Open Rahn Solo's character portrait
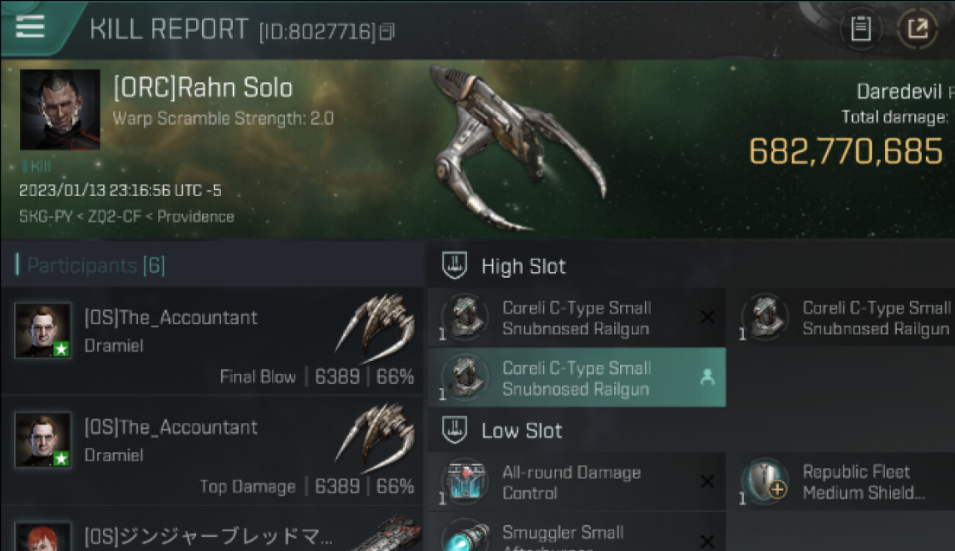This screenshot has width=955, height=551. coord(60,109)
